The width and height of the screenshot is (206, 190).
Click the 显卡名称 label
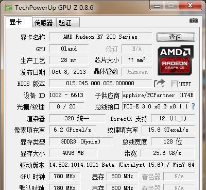pyautogui.click(x=32, y=37)
